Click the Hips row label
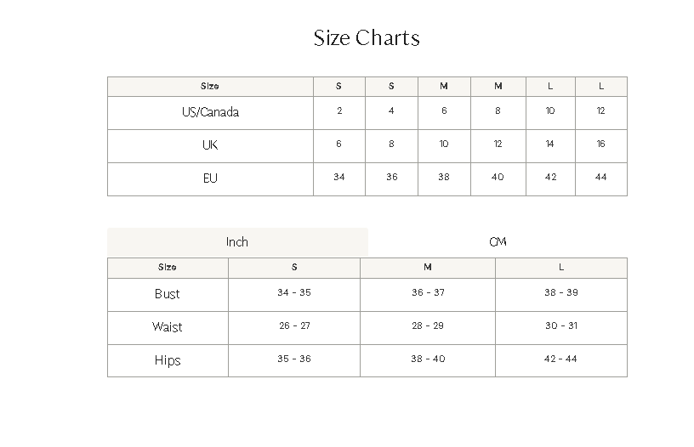The width and height of the screenshot is (694, 447). click(168, 360)
